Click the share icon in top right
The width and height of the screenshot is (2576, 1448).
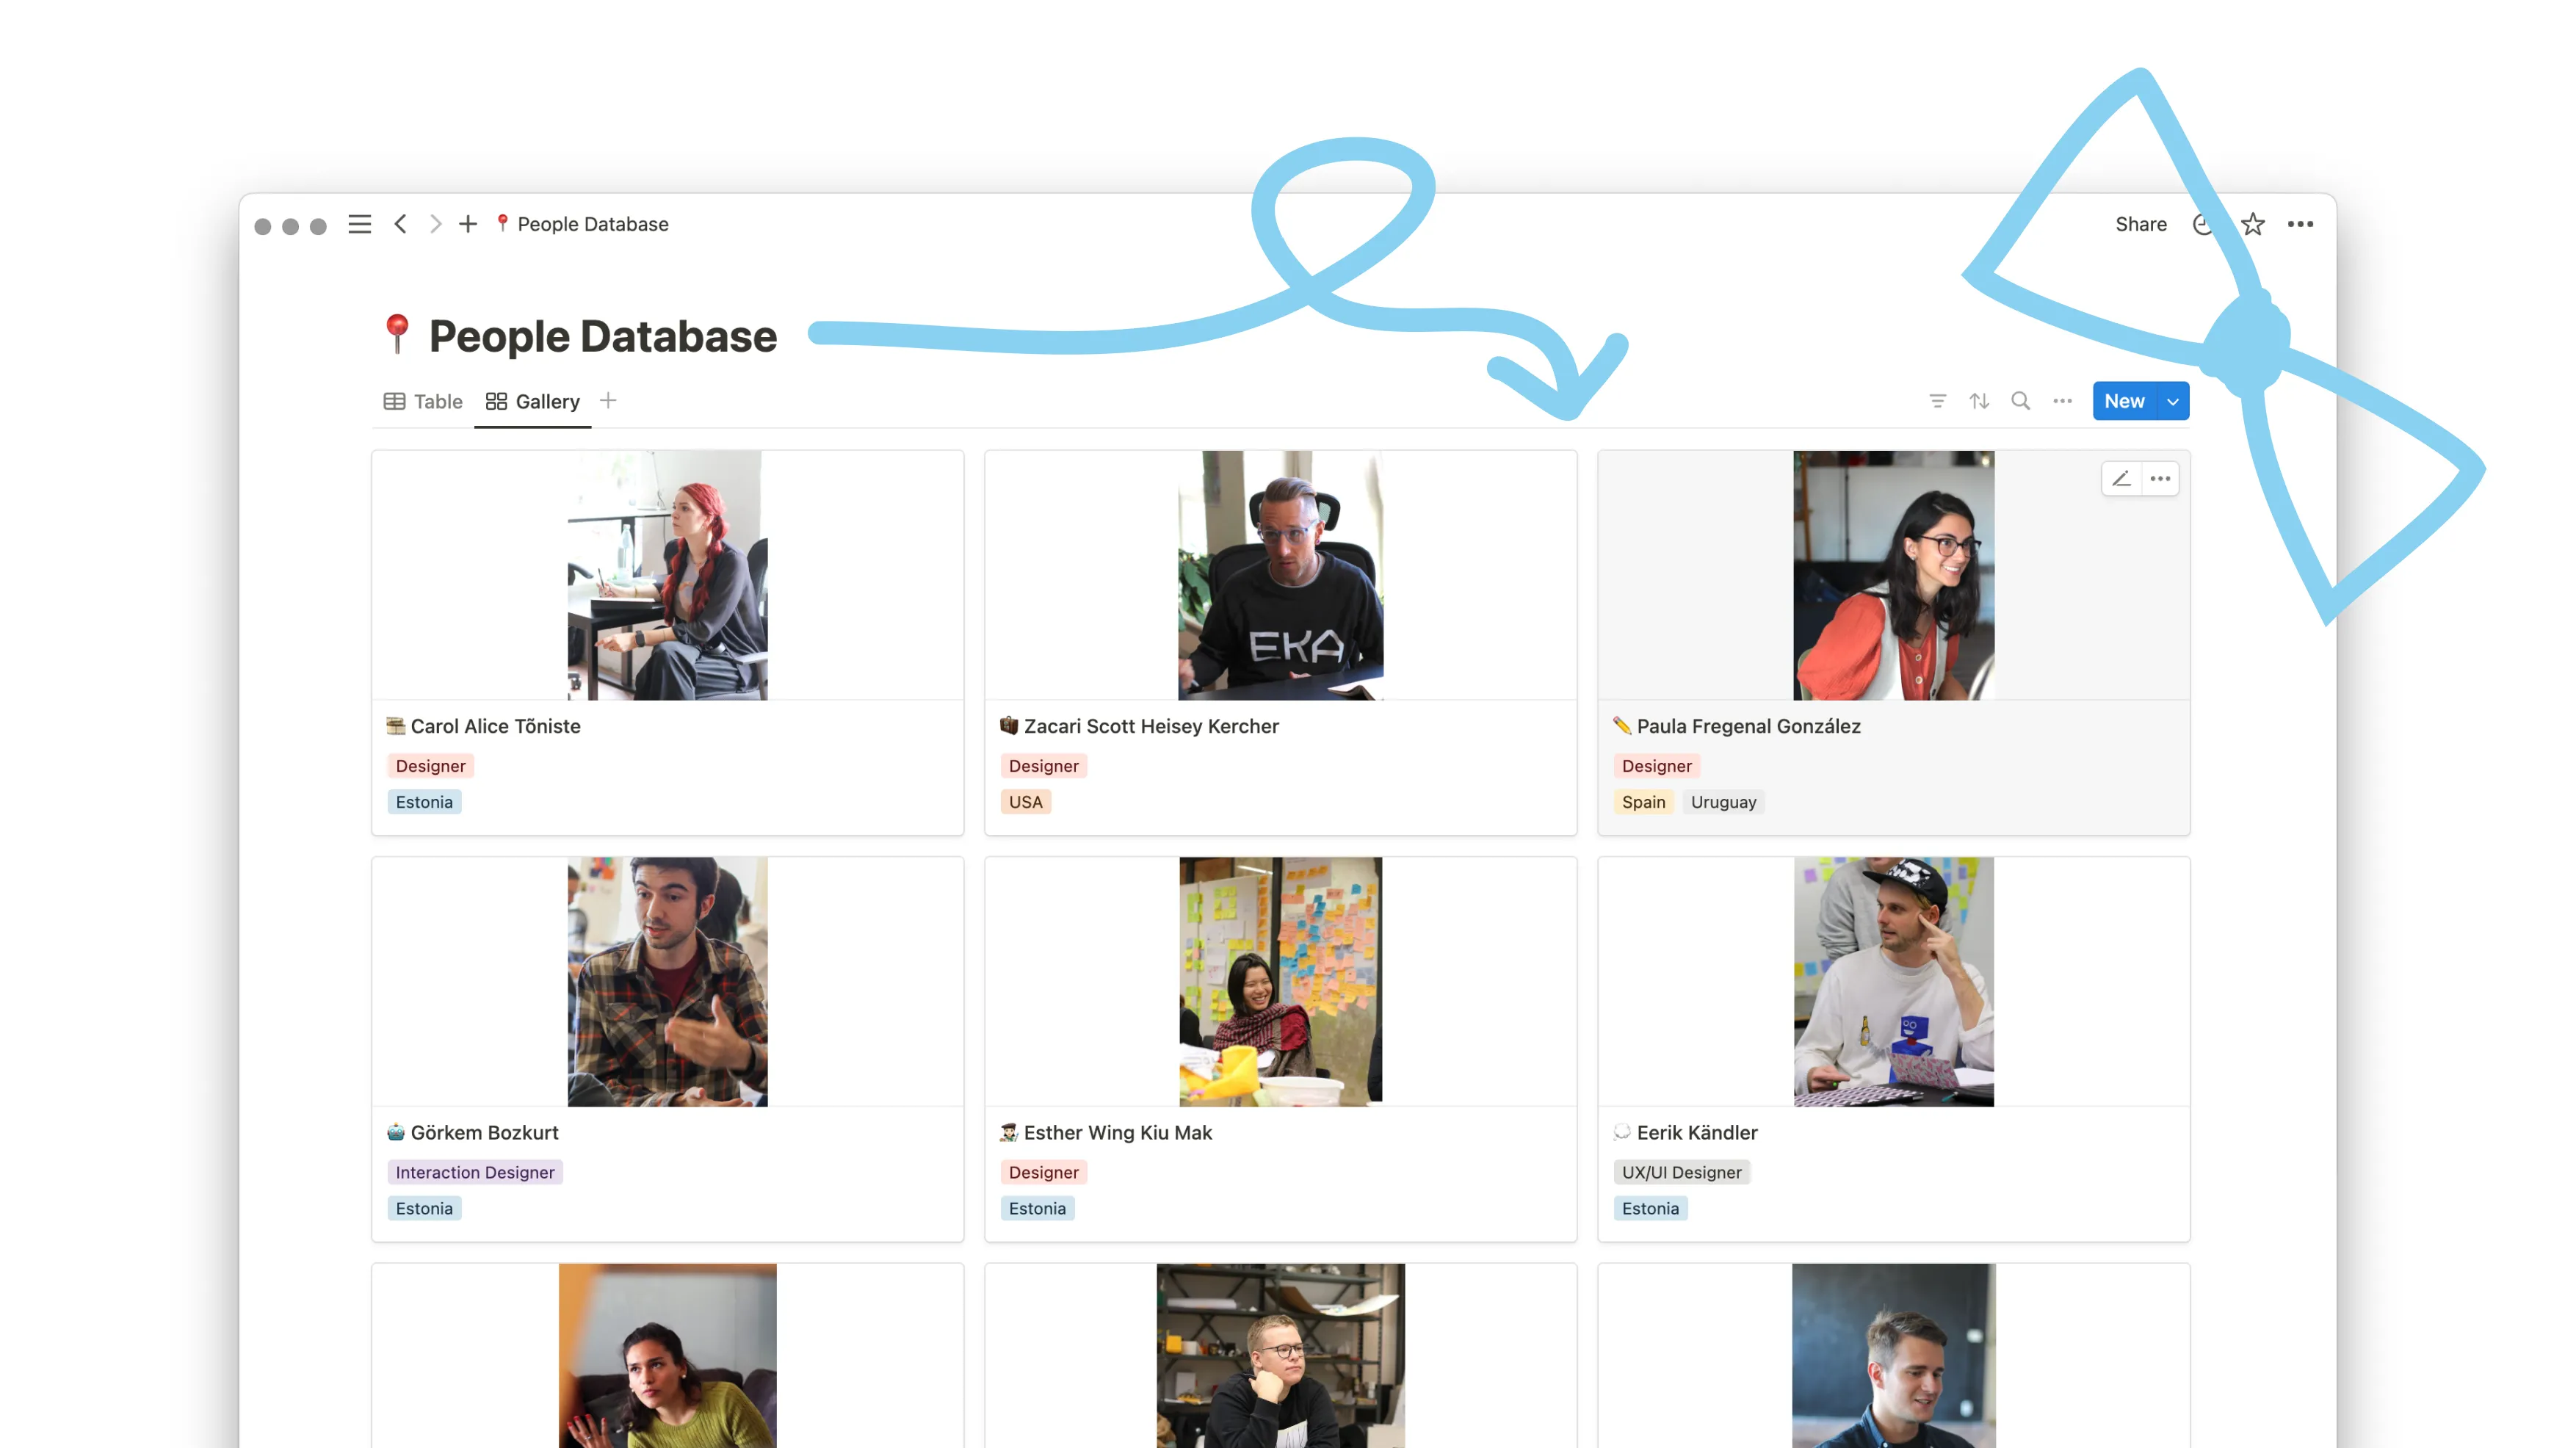pyautogui.click(x=2141, y=223)
